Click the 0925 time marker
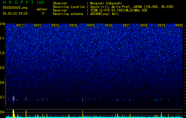186x118 pixels. point(91,25)
